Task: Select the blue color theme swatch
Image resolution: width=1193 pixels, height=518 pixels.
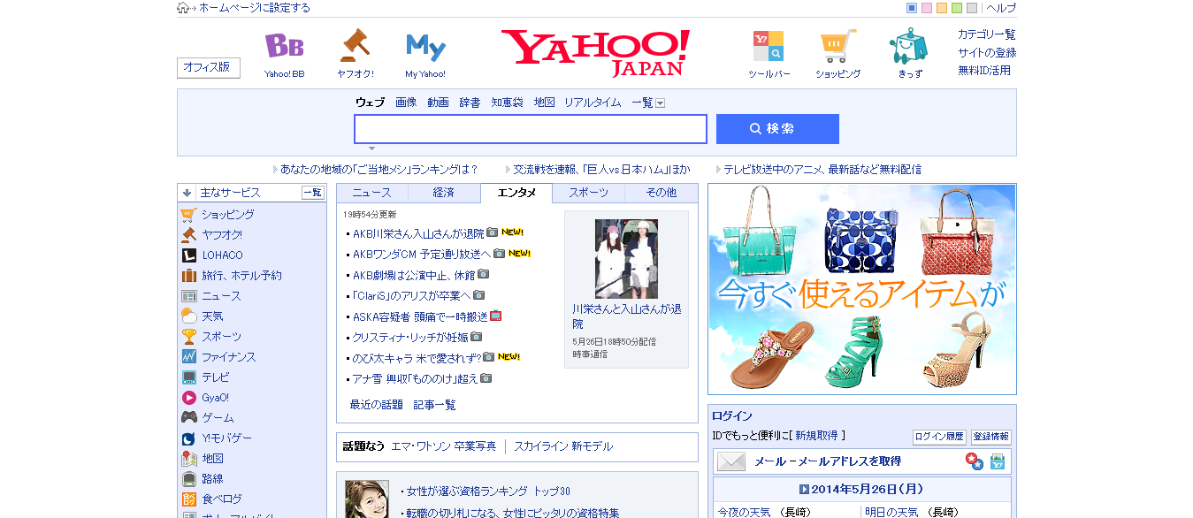Action: [912, 8]
